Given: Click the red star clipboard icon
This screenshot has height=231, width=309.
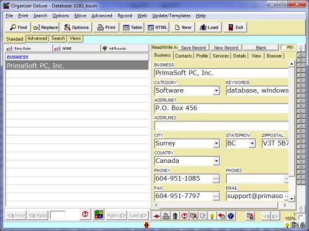Looking at the screenshot, I should tap(222, 216).
